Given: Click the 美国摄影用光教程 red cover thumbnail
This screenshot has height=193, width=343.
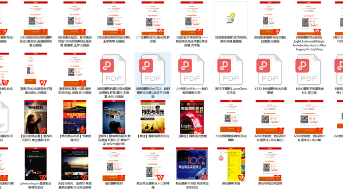Looking at the screenshot, I should click(192, 117).
